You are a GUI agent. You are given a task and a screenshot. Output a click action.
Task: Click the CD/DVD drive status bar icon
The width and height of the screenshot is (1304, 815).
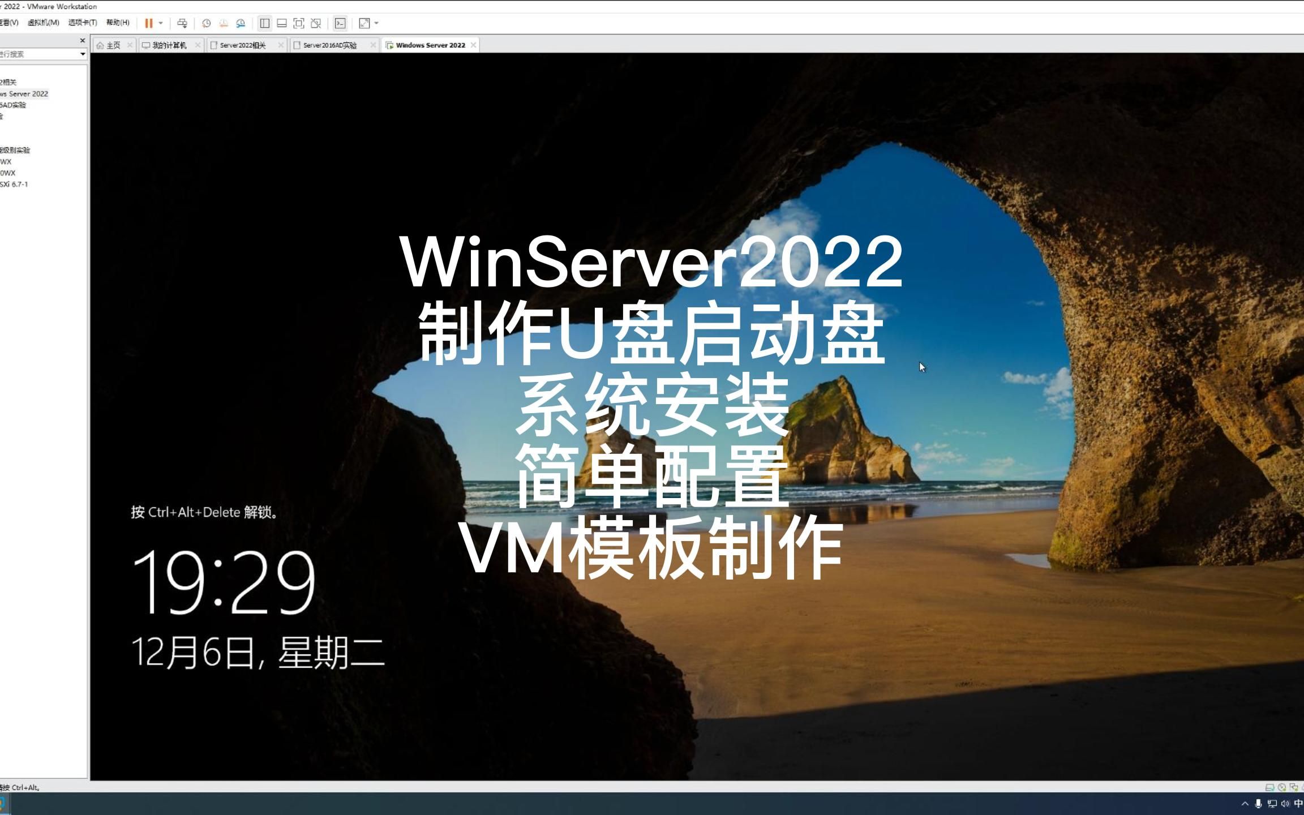(1282, 787)
